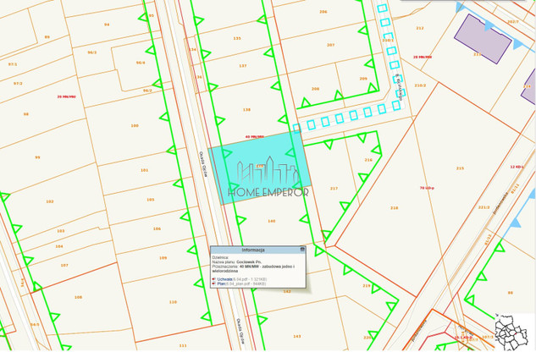The height and width of the screenshot is (352, 536).
Task: Click the Informacja popup title bar
Action: [254, 250]
